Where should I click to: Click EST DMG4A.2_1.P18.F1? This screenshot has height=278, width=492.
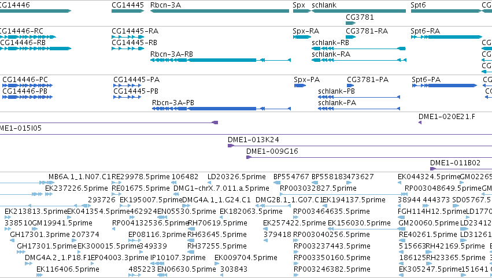point(58,258)
